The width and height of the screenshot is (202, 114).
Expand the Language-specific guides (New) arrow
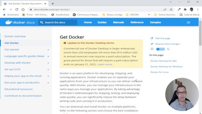(x=48, y=56)
